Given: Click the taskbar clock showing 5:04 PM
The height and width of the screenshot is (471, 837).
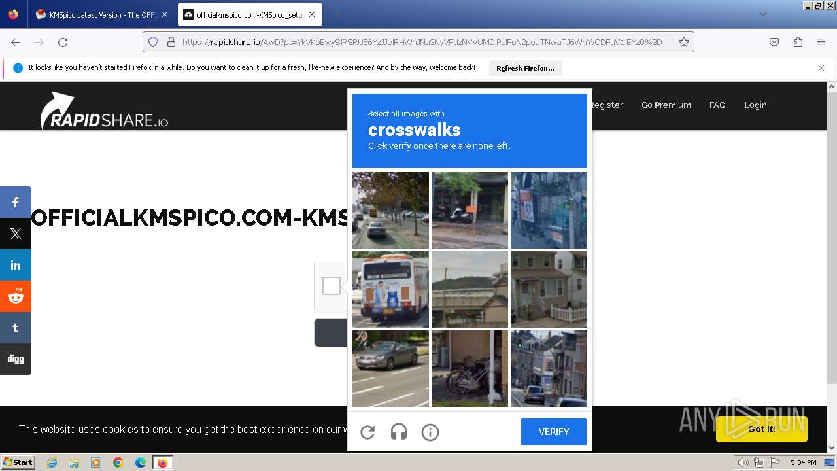Looking at the screenshot, I should point(803,462).
